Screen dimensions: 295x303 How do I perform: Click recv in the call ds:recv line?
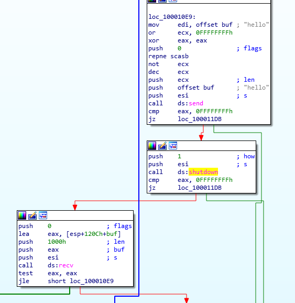pos(66,265)
